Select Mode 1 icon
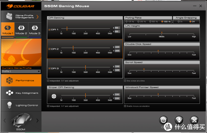The width and height of the screenshot is (207, 133). coord(8,28)
